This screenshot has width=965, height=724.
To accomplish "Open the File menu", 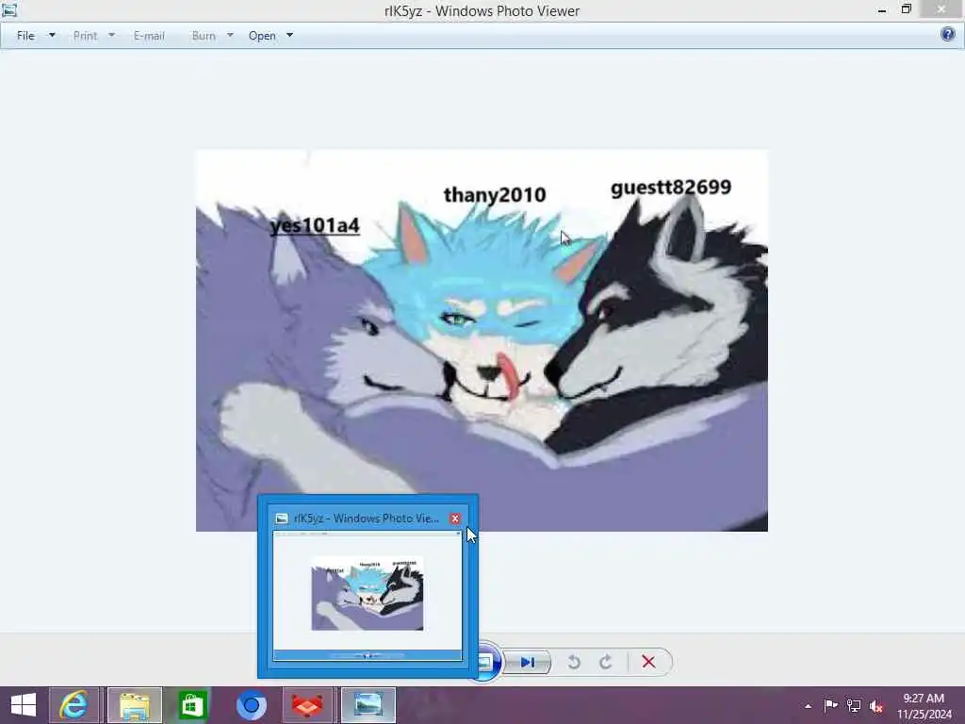I will pyautogui.click(x=25, y=36).
